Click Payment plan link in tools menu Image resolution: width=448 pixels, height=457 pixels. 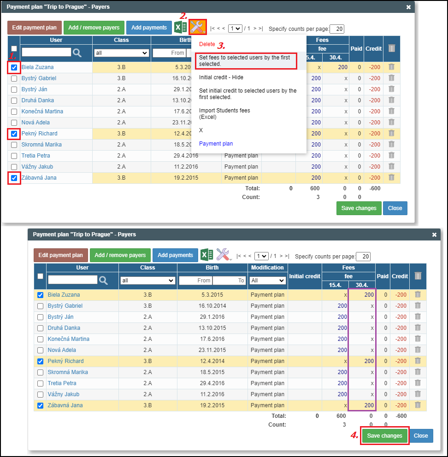click(216, 143)
